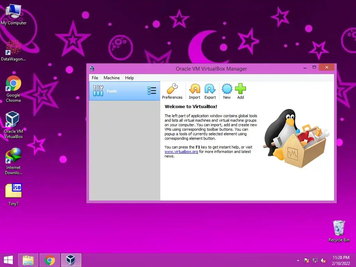356x267 pixels.
Task: Click the VirtualBox title bar cube icon
Action: (x=92, y=68)
